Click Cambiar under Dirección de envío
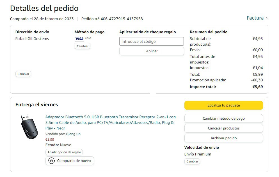Image resolution: width=279 pixels, height=177 pixels. point(23,74)
